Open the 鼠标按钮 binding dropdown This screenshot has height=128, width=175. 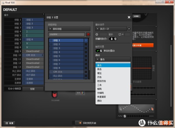(x=69, y=29)
